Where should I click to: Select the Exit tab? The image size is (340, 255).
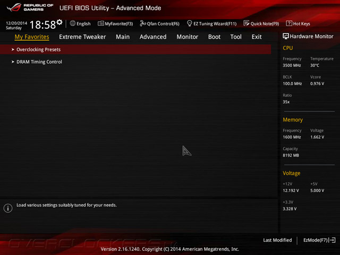[x=257, y=37]
